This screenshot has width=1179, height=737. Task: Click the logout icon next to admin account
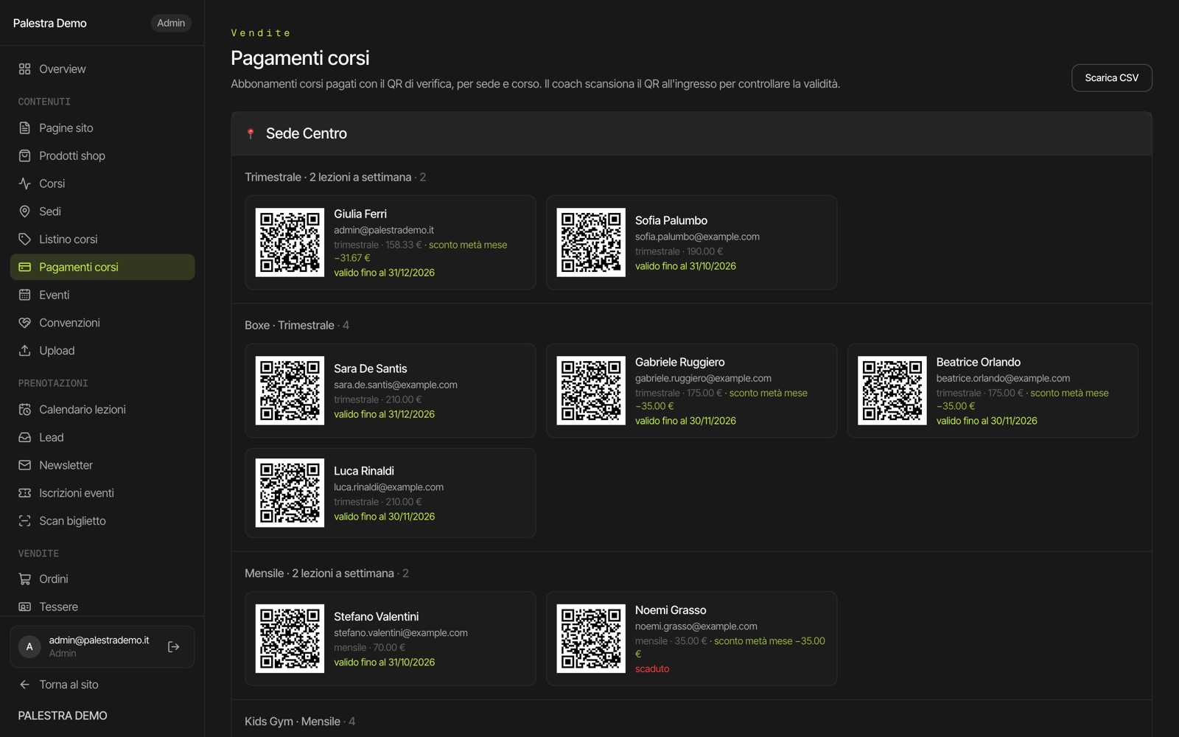[174, 646]
